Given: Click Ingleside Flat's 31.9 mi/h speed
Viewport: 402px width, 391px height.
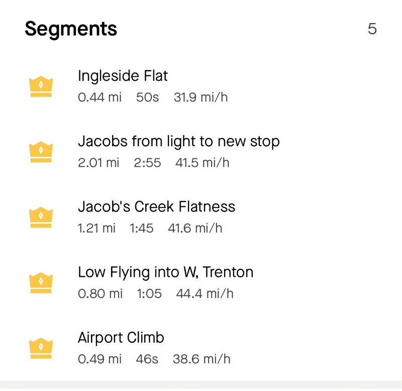Looking at the screenshot, I should click(x=200, y=97).
